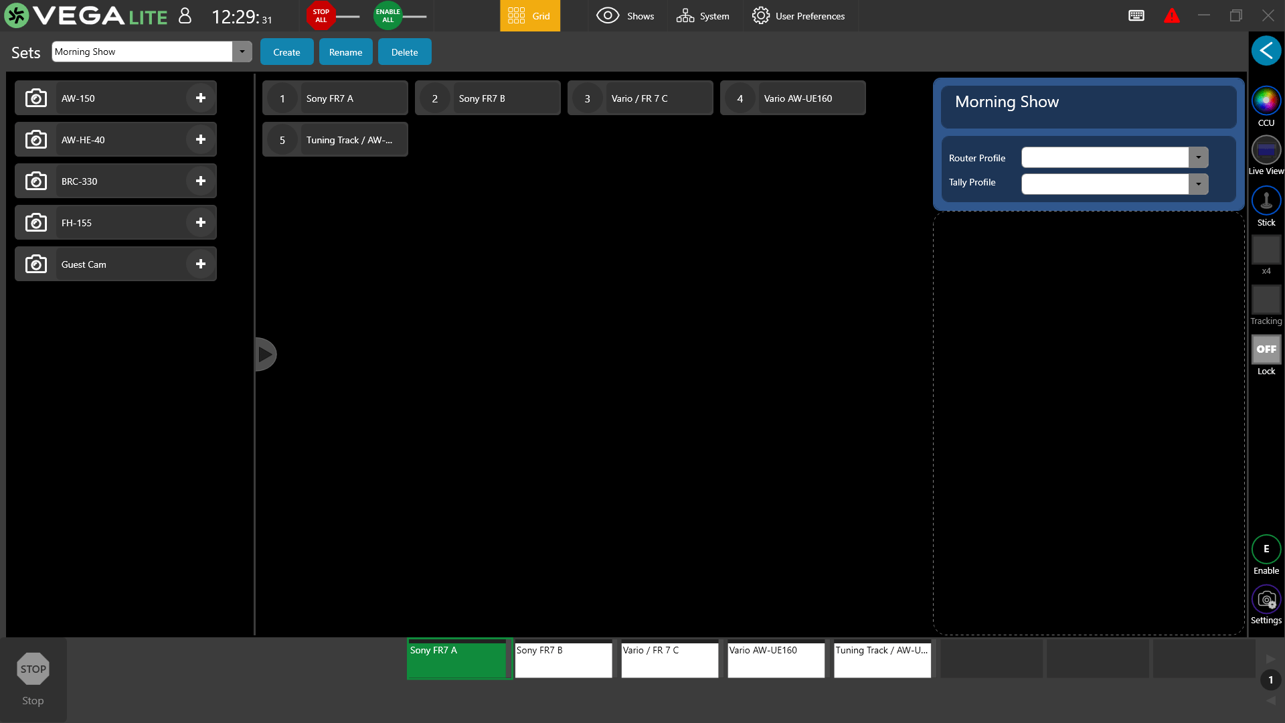Open the CCU color wheel panel
This screenshot has width=1285, height=723.
coord(1266,100)
